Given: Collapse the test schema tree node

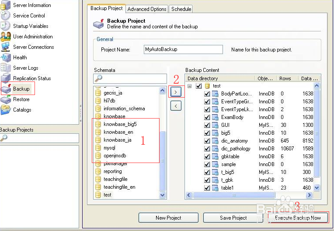Looking at the screenshot, I should [190, 86].
